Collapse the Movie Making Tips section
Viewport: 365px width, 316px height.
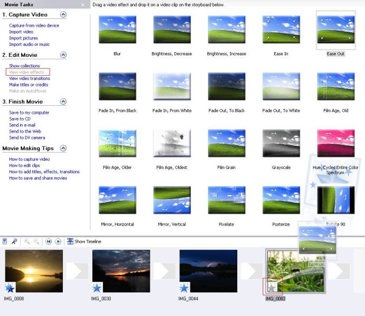(63, 148)
